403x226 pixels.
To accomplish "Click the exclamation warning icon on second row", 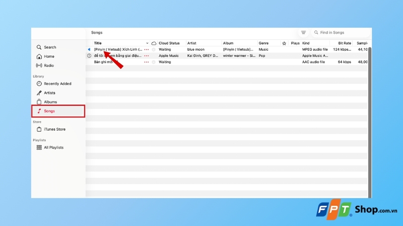I will (89, 56).
